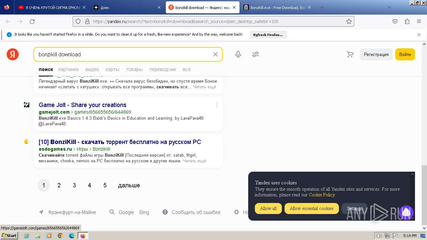Click Allow essential cookies button

pos(312,208)
